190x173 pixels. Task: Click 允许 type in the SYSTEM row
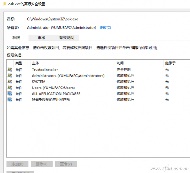19,82
